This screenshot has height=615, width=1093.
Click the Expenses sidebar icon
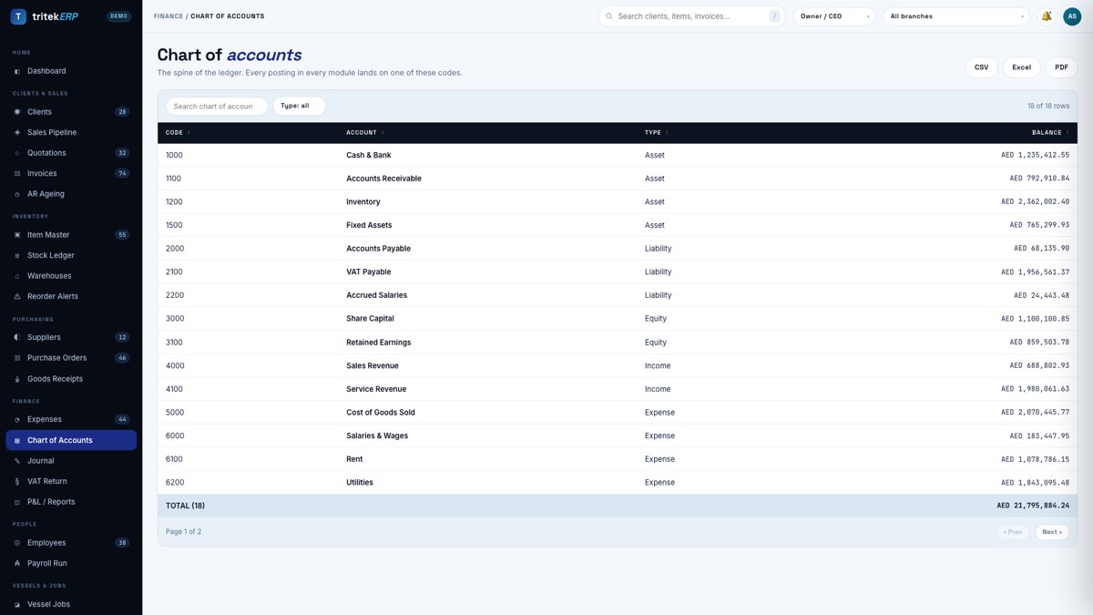tap(17, 419)
